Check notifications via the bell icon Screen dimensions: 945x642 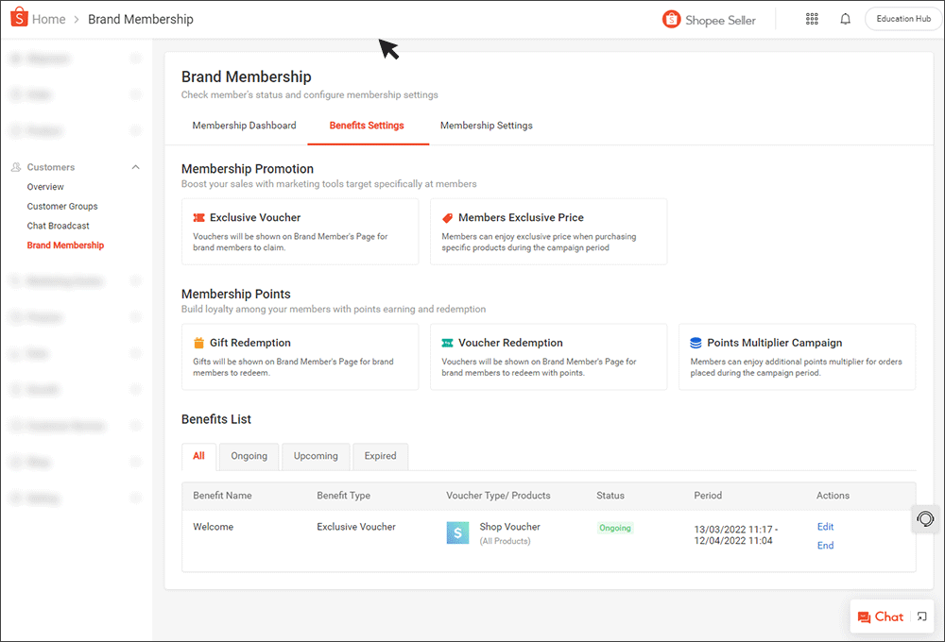point(845,18)
